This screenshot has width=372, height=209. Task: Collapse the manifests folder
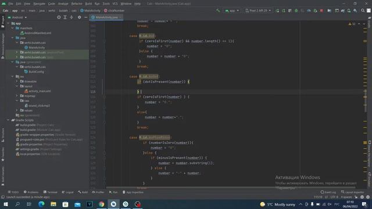point(13,28)
